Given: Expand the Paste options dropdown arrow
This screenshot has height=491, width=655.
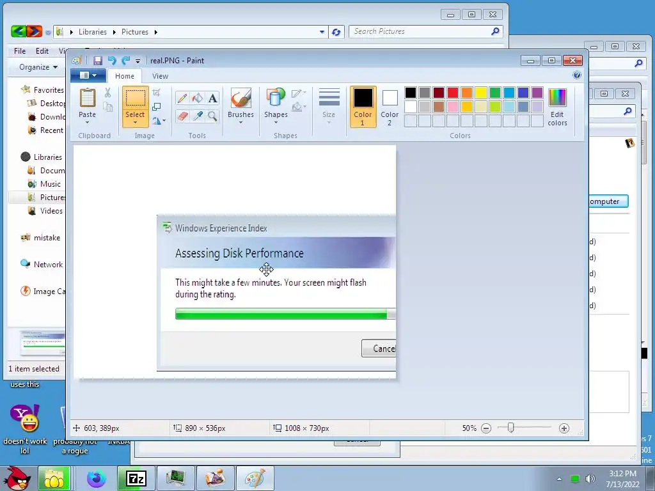Looking at the screenshot, I should [x=87, y=122].
